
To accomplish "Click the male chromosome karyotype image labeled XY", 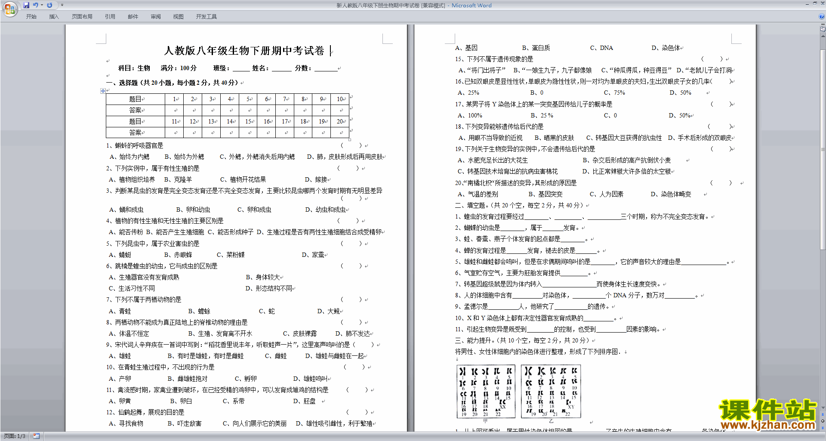I will [x=551, y=392].
